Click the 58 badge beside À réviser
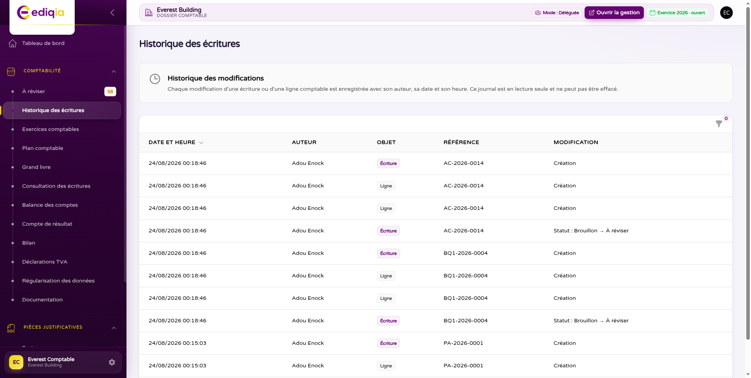This screenshot has width=751, height=378. (x=110, y=92)
